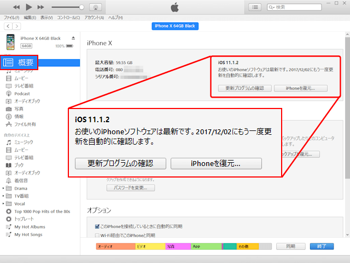Click the 64GB capacity badge
This screenshot has width=350, height=263.
tap(26, 46)
